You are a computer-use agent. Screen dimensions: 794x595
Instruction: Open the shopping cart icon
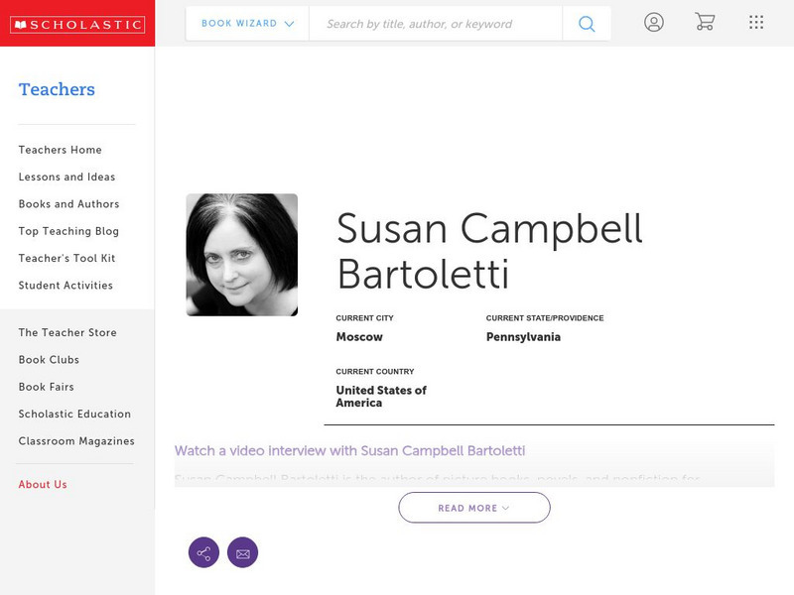tap(705, 23)
